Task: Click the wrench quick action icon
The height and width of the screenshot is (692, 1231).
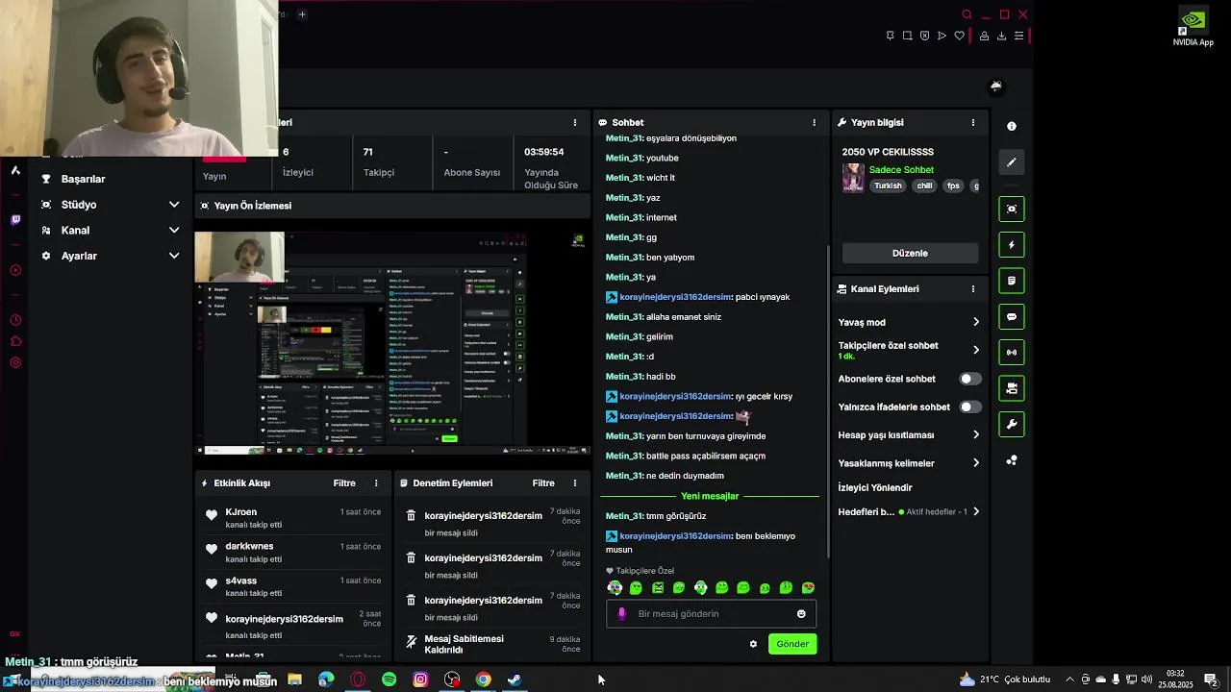Action: coord(1011,424)
